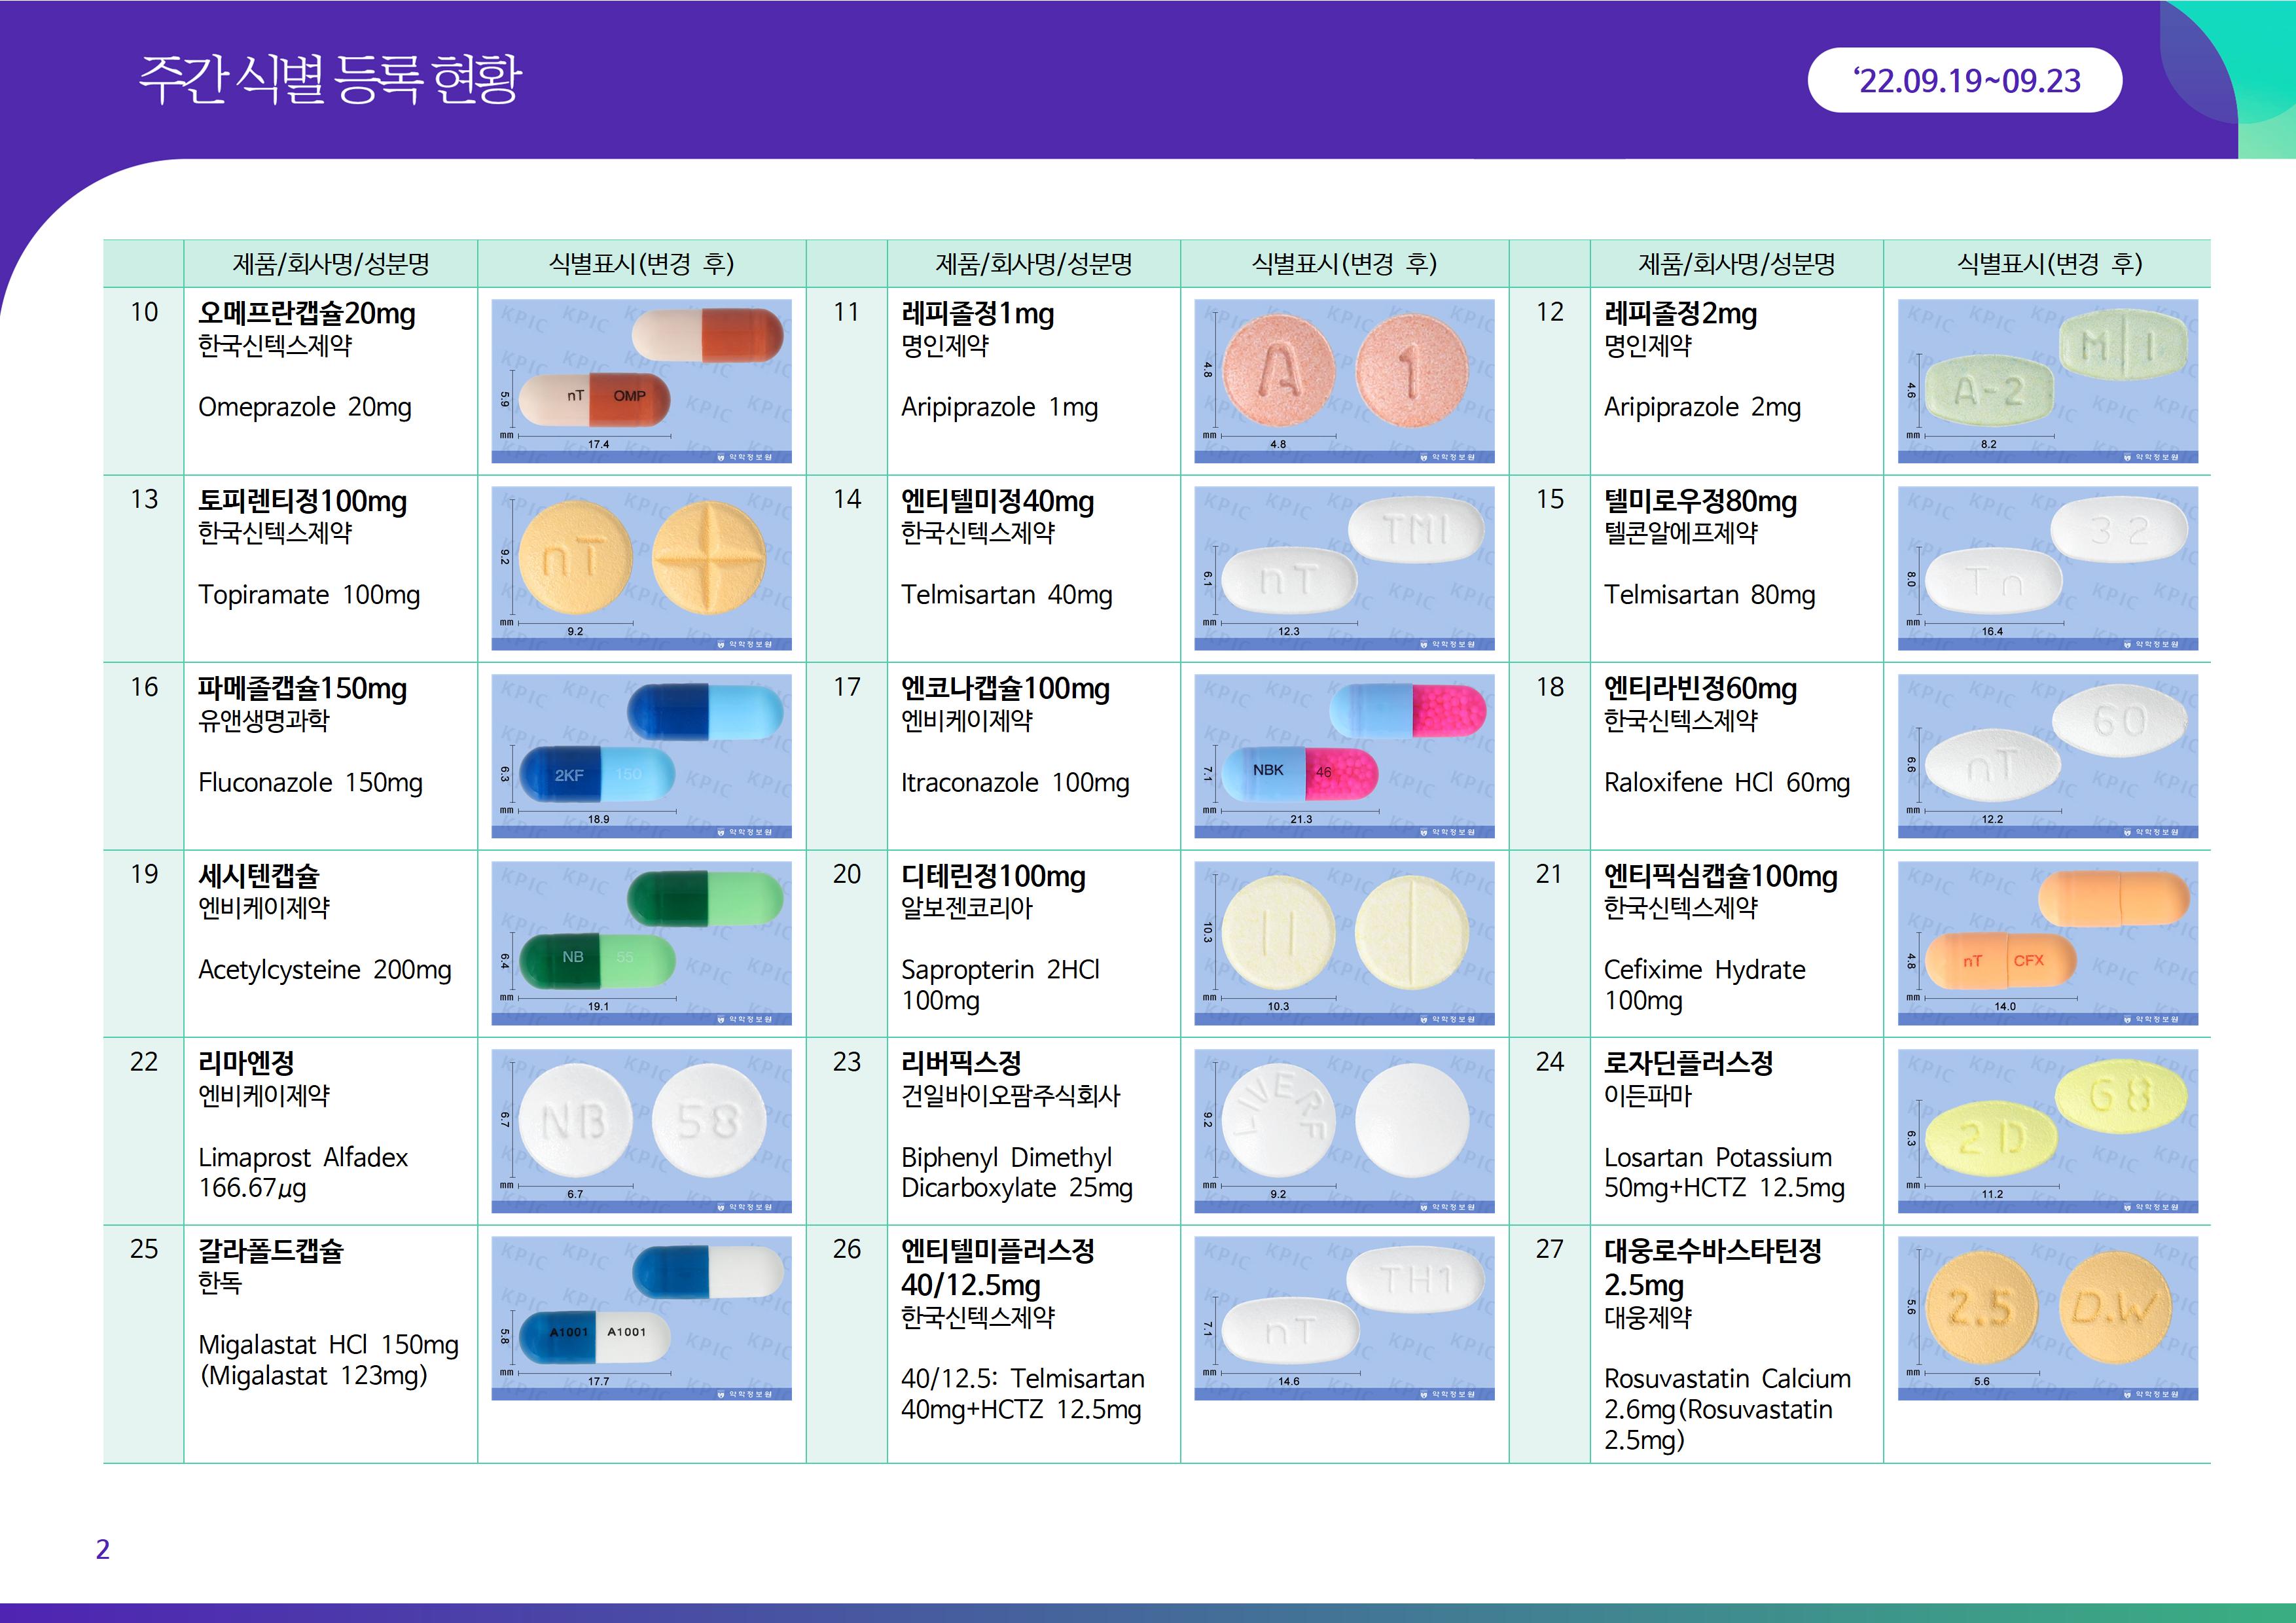Open the NB 58 리마엔정 tablet image
The image size is (2296, 1623).
(641, 1130)
